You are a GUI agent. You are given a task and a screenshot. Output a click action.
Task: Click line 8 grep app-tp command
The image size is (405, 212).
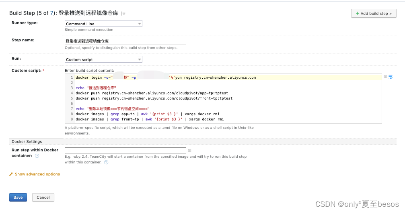click(x=148, y=114)
